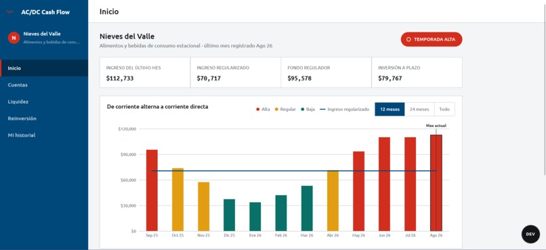
Task: Click the red Alta legend dot
Action: click(257, 109)
